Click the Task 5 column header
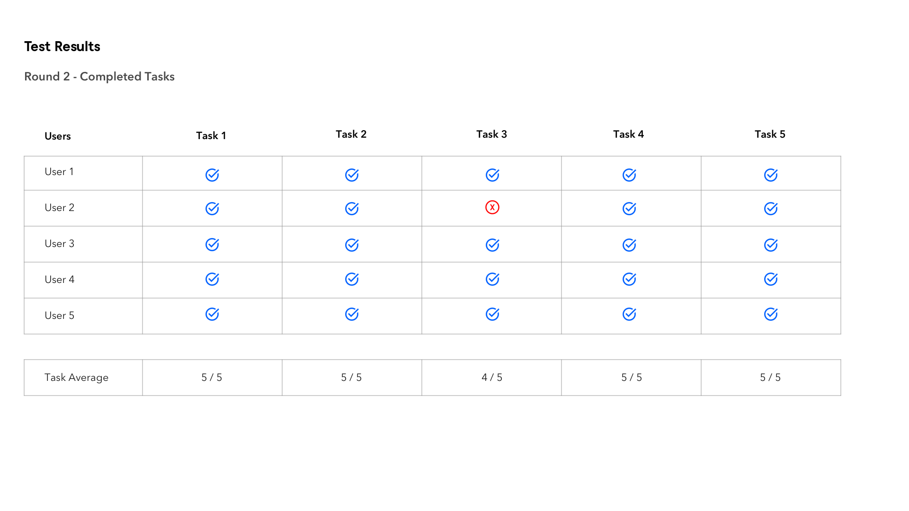The height and width of the screenshot is (511, 909). [770, 134]
